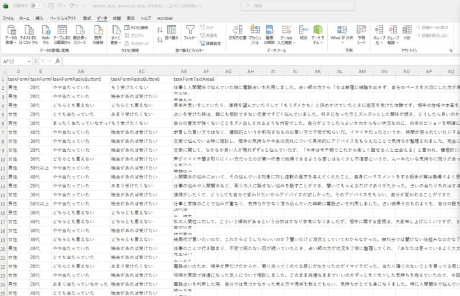Click クリア filter button
The image size is (460, 296).
coord(207,28)
